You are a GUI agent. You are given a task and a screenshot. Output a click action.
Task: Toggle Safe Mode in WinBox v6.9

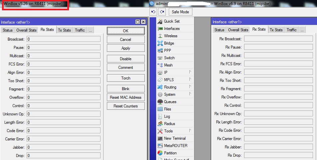[x=180, y=12]
